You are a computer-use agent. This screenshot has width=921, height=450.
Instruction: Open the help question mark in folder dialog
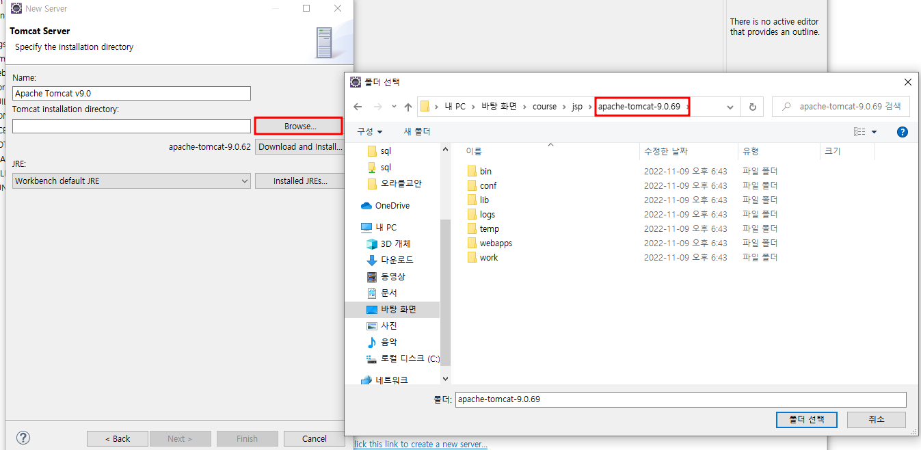point(902,132)
